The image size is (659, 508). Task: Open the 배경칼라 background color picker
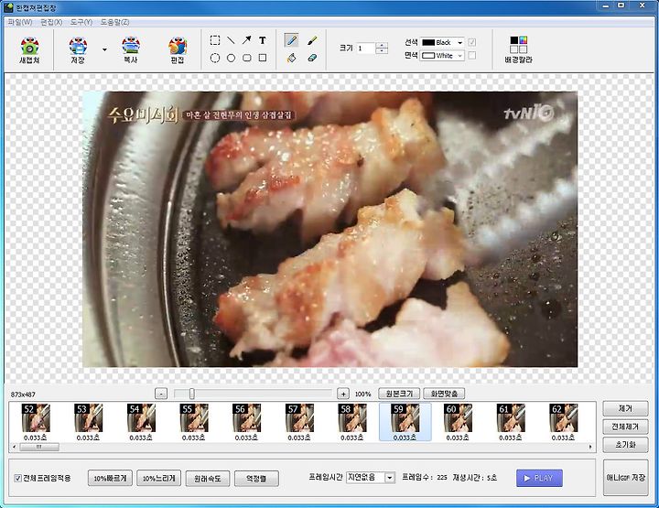[x=518, y=49]
